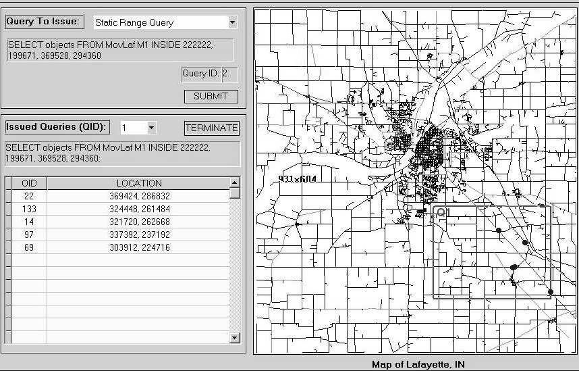Click the results table scrollbar thumb
This screenshot has width=579, height=371.
tap(235, 193)
